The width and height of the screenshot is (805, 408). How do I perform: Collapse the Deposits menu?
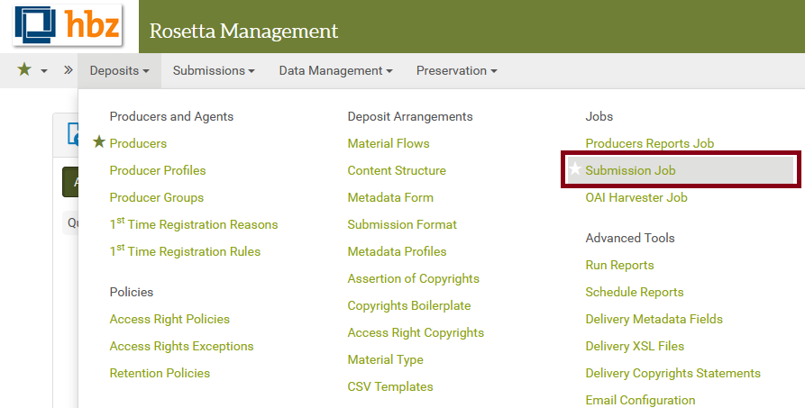pyautogui.click(x=119, y=70)
